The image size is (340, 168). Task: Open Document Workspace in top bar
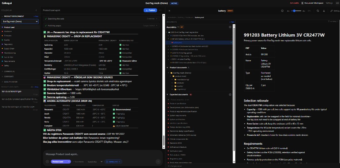pos(312,3)
